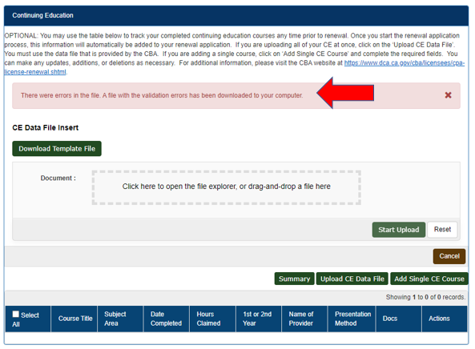Dismiss the validation error alert with the X
Screen dimensions: 475x349
coord(448,95)
